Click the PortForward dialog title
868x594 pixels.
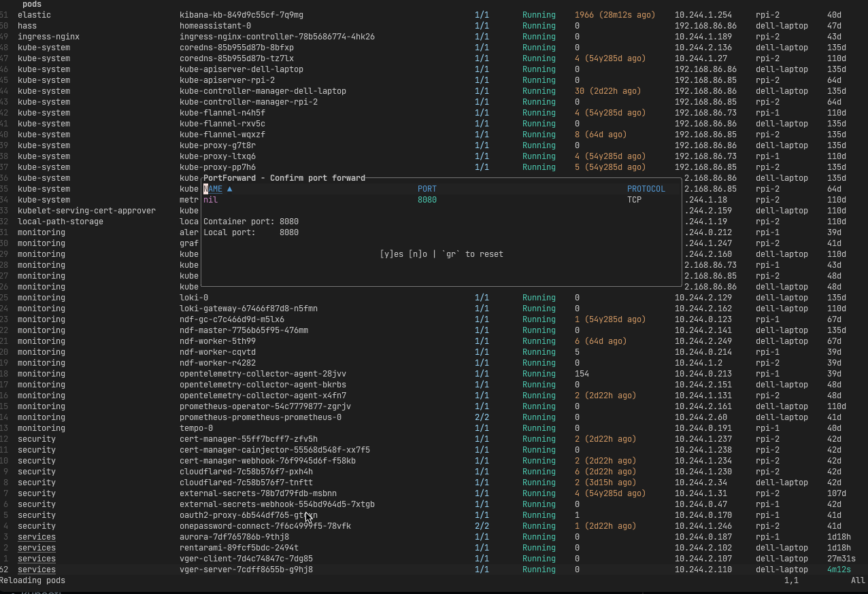coord(284,178)
